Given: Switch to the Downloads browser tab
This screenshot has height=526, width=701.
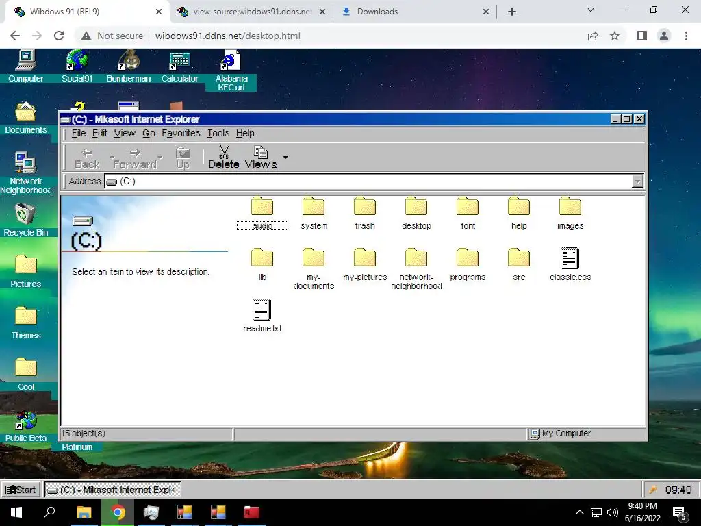Looking at the screenshot, I should tap(414, 12).
